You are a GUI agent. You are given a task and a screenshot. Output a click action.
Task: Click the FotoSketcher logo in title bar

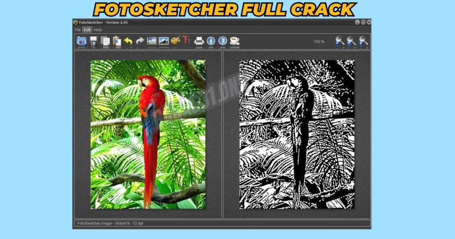76,22
